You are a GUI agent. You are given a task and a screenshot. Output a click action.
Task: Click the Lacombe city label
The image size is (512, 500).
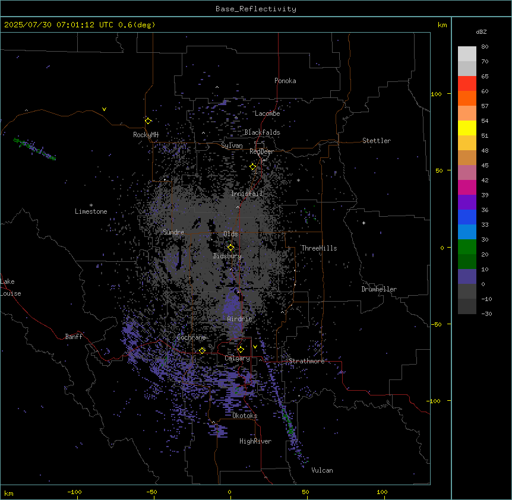pyautogui.click(x=267, y=113)
